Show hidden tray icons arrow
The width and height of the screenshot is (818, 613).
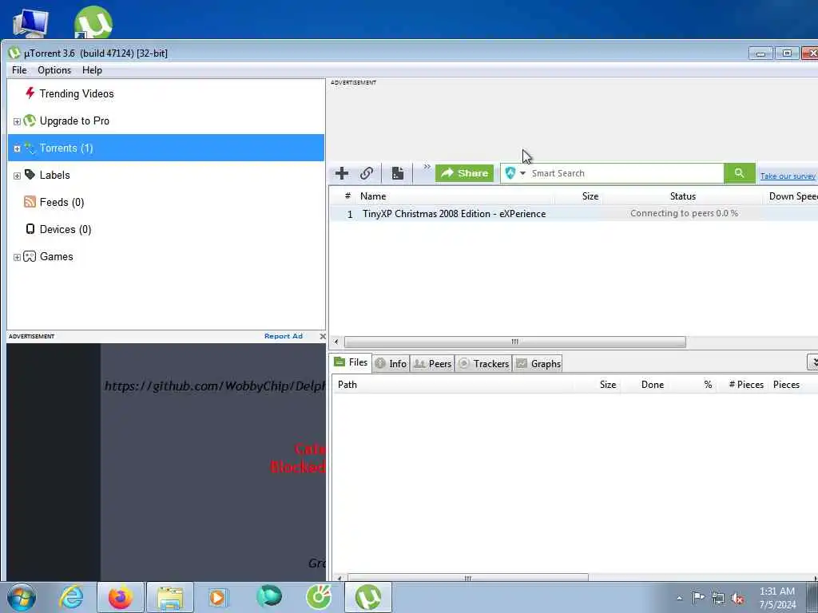(679, 599)
